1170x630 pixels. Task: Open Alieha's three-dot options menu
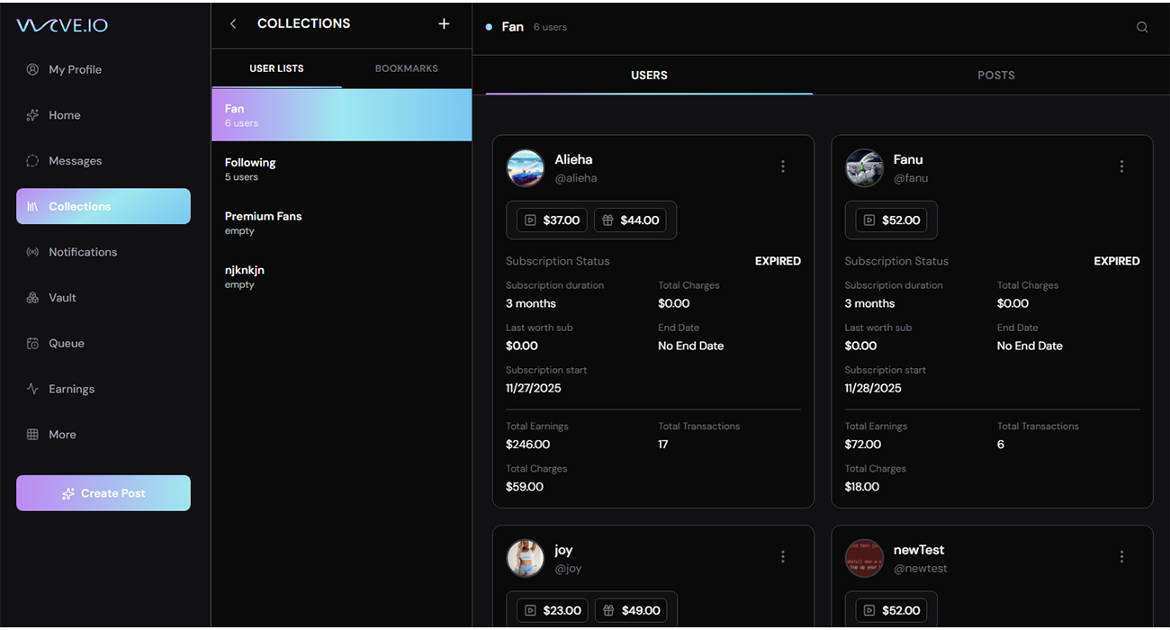point(782,166)
